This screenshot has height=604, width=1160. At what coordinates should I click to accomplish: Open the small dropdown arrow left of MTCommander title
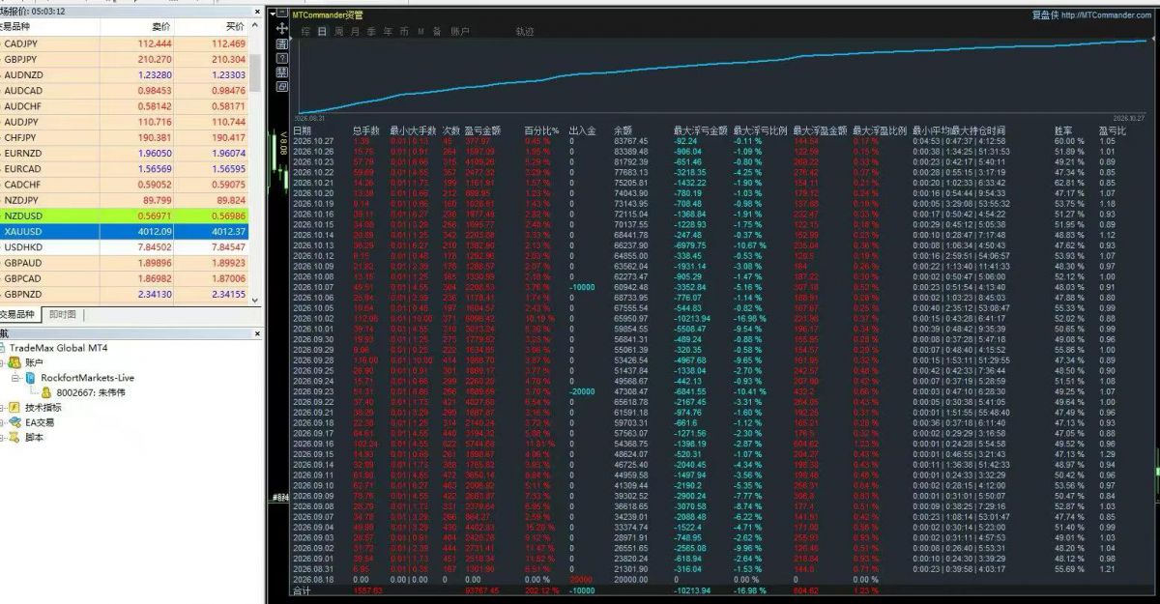(274, 14)
